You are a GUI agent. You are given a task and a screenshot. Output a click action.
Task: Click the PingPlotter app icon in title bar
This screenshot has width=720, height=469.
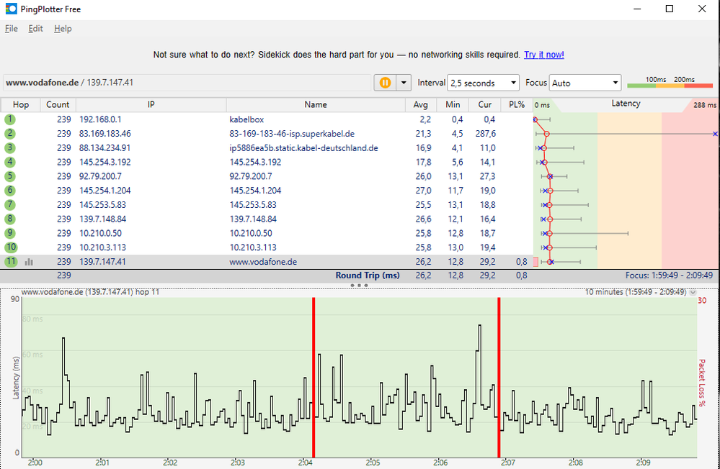11,9
